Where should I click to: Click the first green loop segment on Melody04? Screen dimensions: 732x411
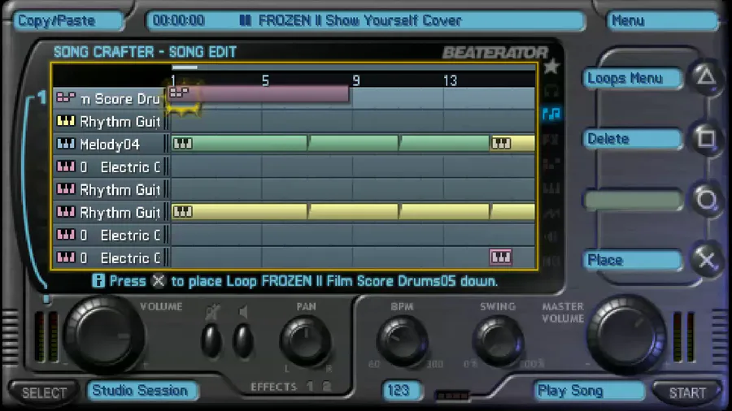[239, 144]
